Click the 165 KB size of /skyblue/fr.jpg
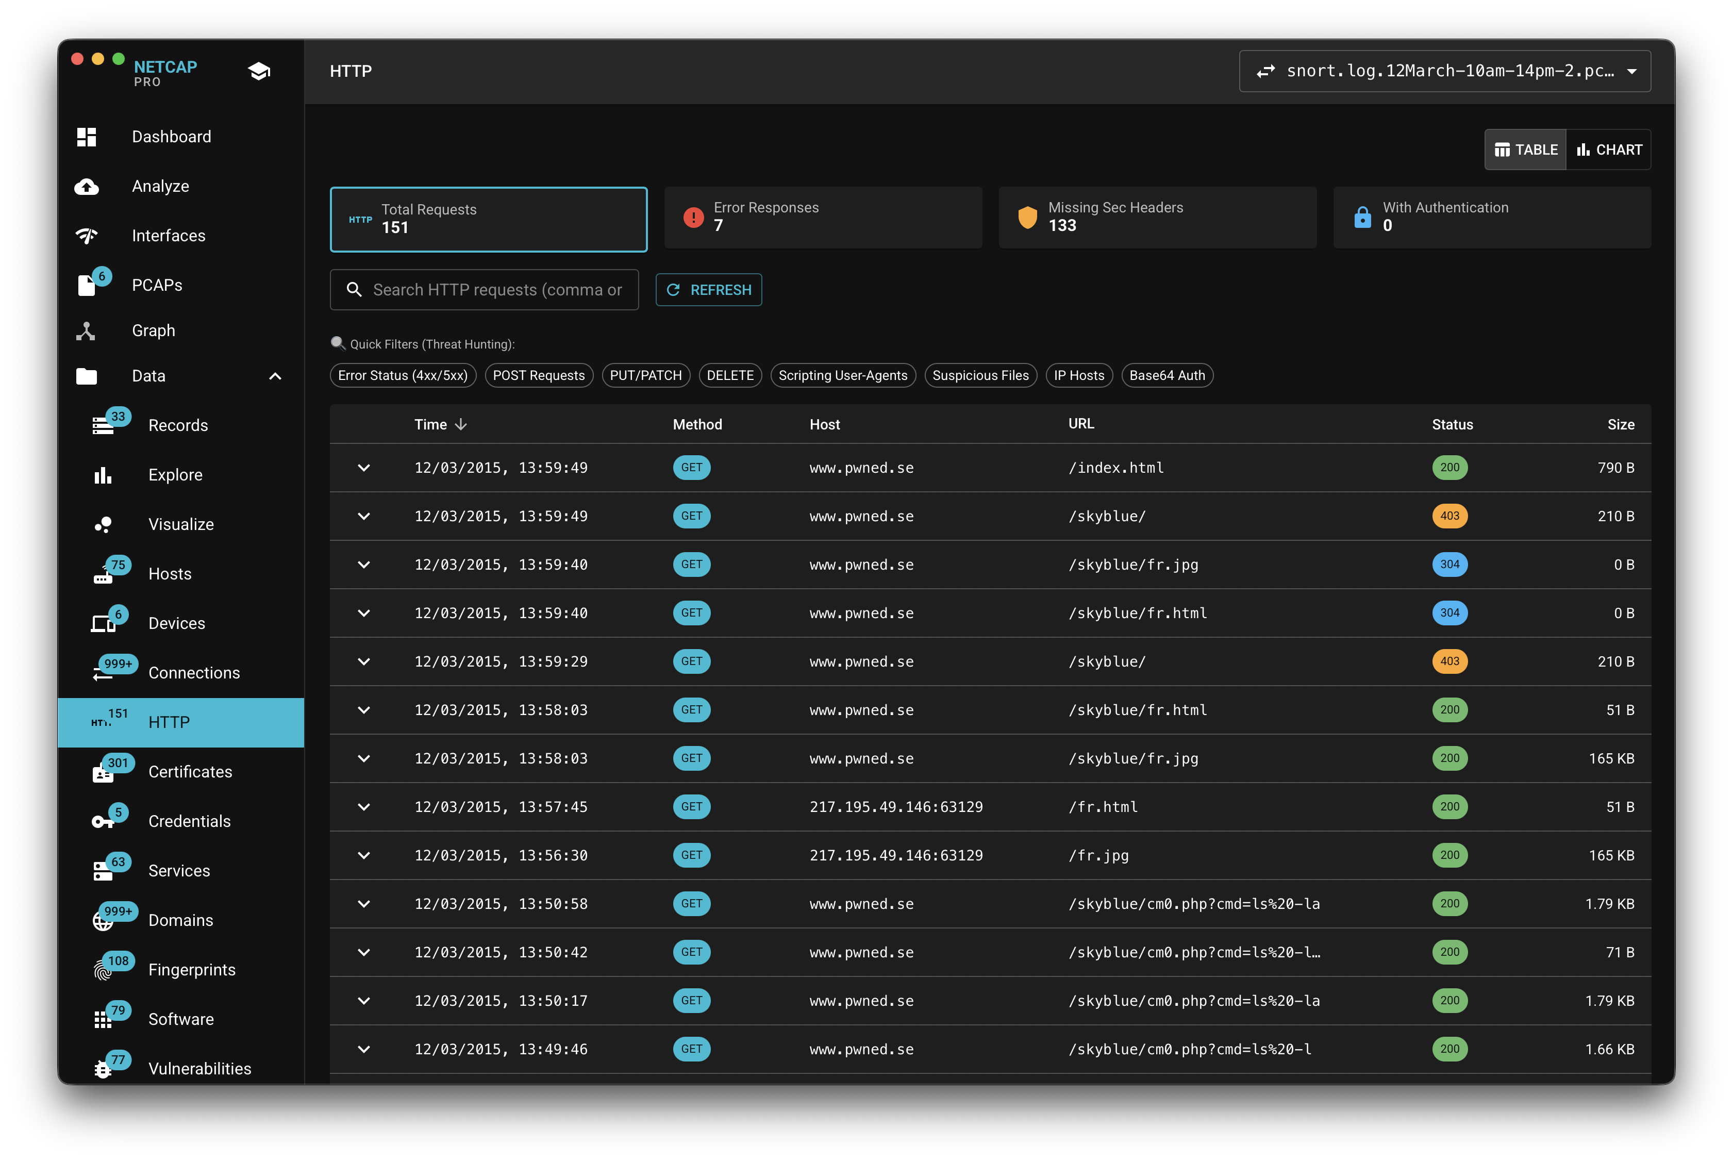This screenshot has width=1733, height=1161. point(1611,758)
